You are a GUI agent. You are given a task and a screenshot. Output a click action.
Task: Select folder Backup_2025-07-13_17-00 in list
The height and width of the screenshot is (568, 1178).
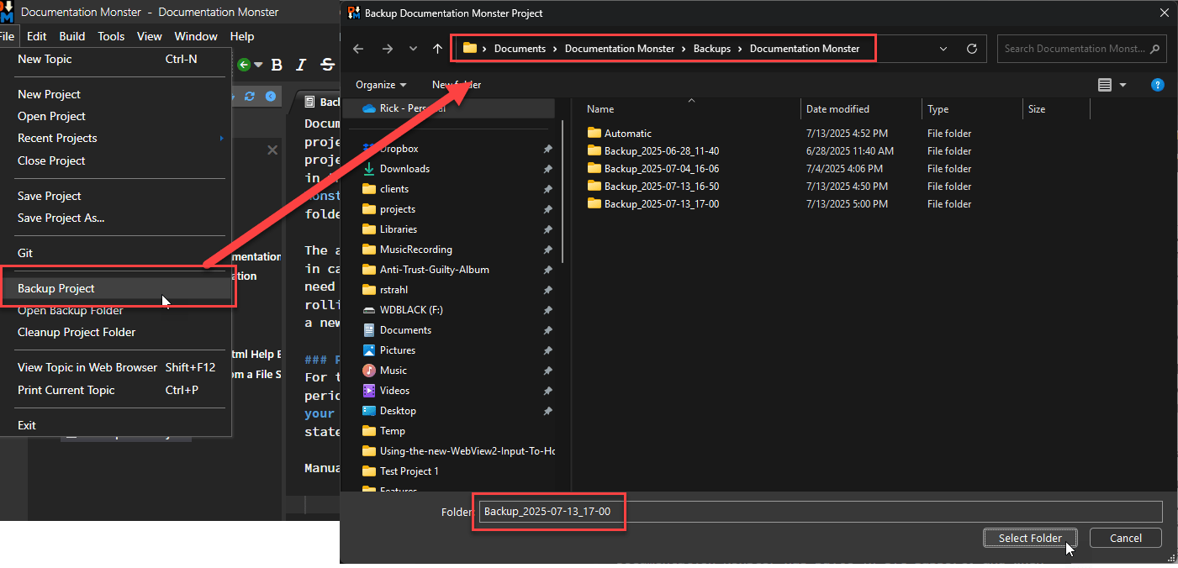(652, 204)
